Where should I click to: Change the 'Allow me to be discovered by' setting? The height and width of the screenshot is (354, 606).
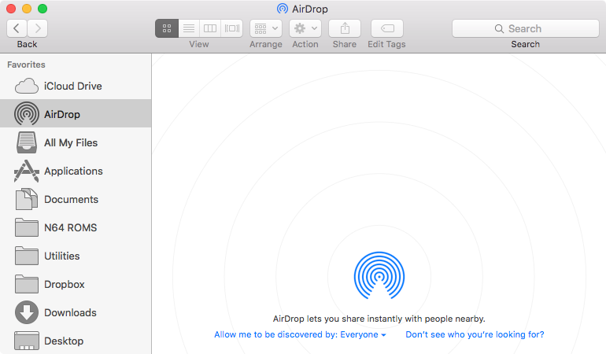click(x=301, y=334)
